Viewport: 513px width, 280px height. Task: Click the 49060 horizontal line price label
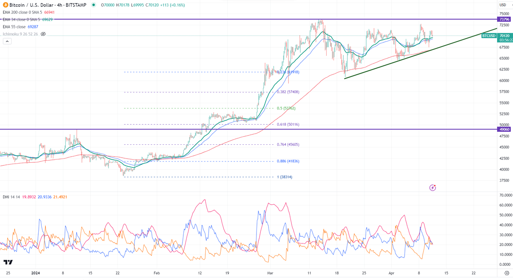504,129
